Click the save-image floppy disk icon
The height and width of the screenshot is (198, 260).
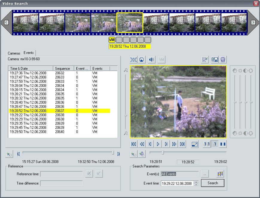215,60
